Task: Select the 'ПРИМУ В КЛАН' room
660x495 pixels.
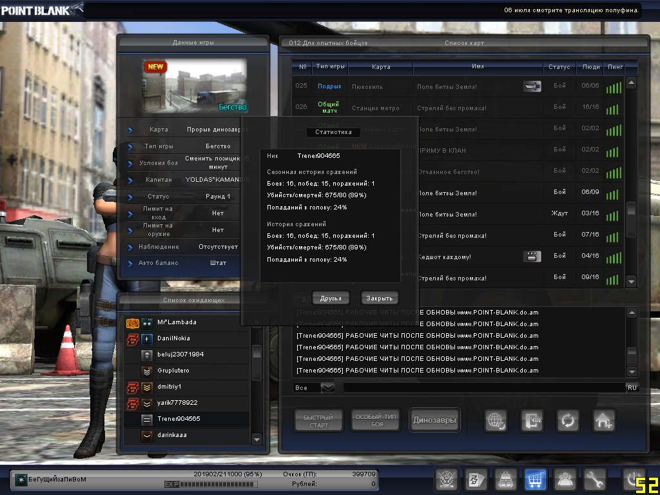Action: pos(442,150)
